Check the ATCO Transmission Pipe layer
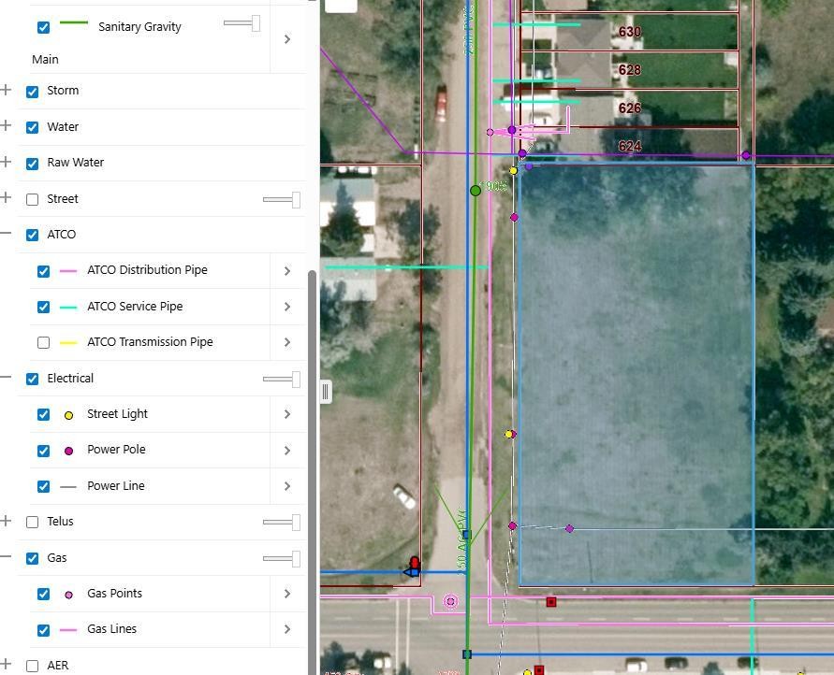This screenshot has width=834, height=675. tap(43, 342)
